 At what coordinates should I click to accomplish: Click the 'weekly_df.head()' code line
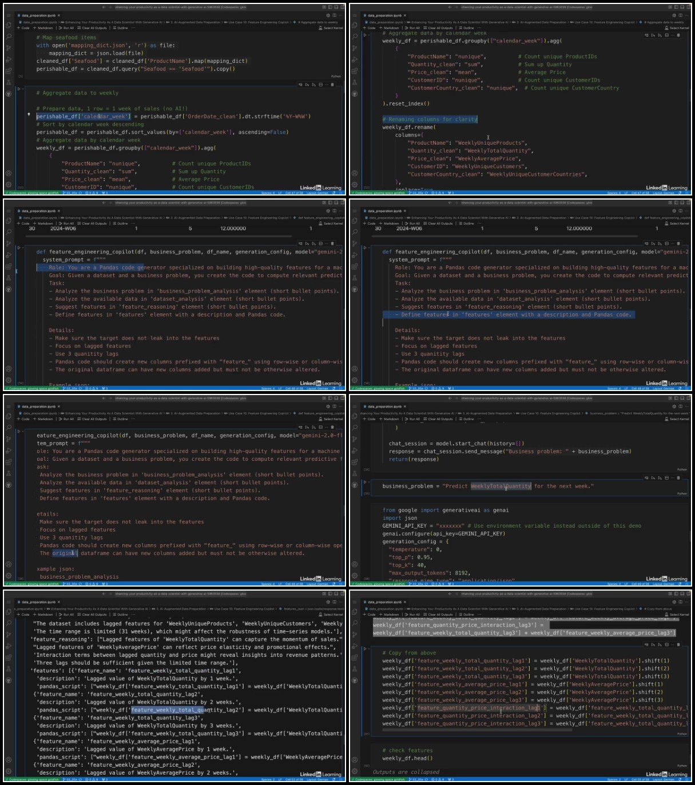pos(407,758)
